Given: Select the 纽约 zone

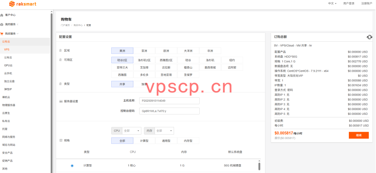Looking at the screenshot, I should point(232,60).
